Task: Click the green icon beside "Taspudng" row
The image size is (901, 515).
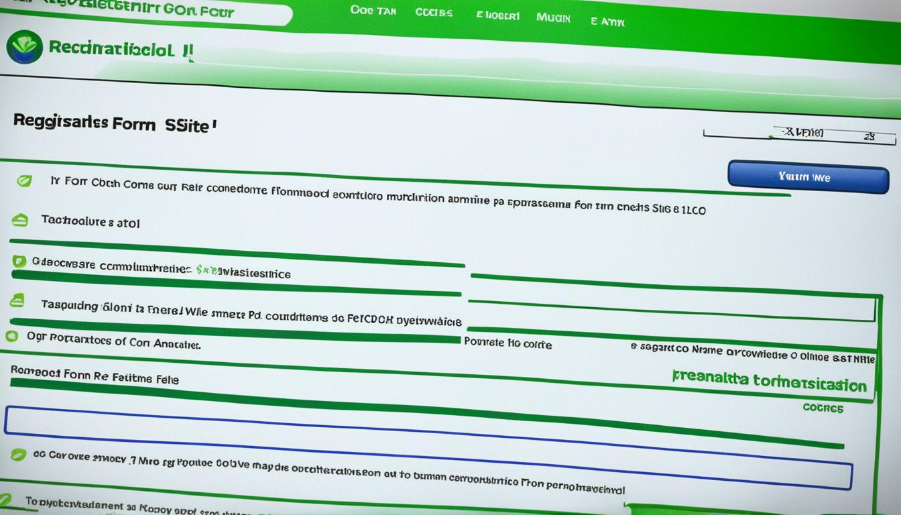Action: point(17,300)
